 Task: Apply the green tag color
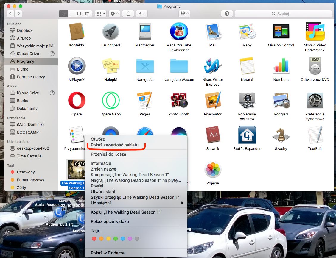116,239
